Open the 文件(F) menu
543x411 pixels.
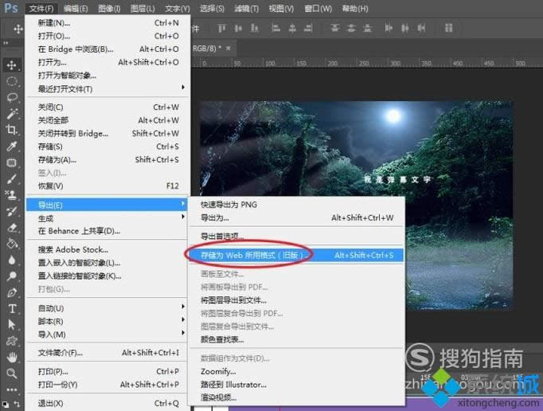(x=41, y=8)
